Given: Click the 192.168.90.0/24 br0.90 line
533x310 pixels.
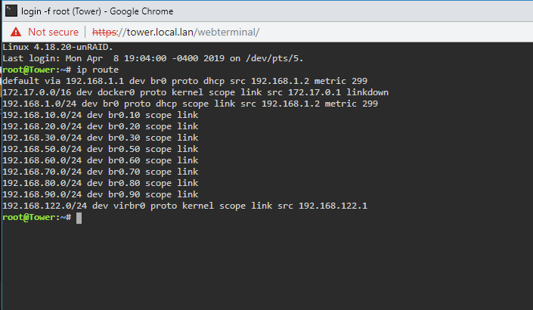Looking at the screenshot, I should (x=101, y=194).
